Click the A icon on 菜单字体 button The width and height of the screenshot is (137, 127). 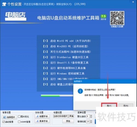point(37,121)
